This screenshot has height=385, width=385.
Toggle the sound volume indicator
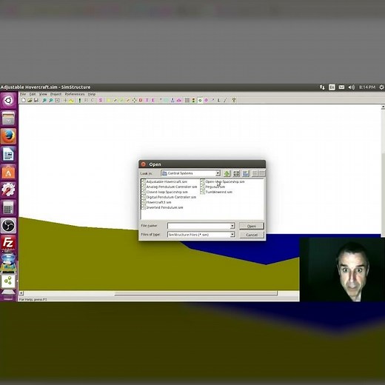tap(352, 87)
